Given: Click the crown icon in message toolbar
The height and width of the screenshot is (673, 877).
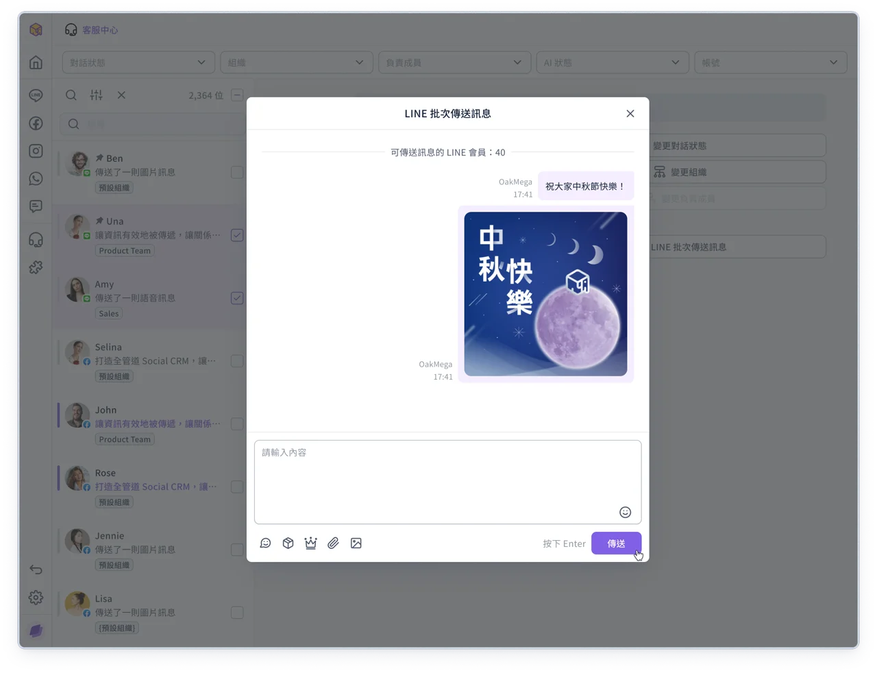Looking at the screenshot, I should (311, 543).
